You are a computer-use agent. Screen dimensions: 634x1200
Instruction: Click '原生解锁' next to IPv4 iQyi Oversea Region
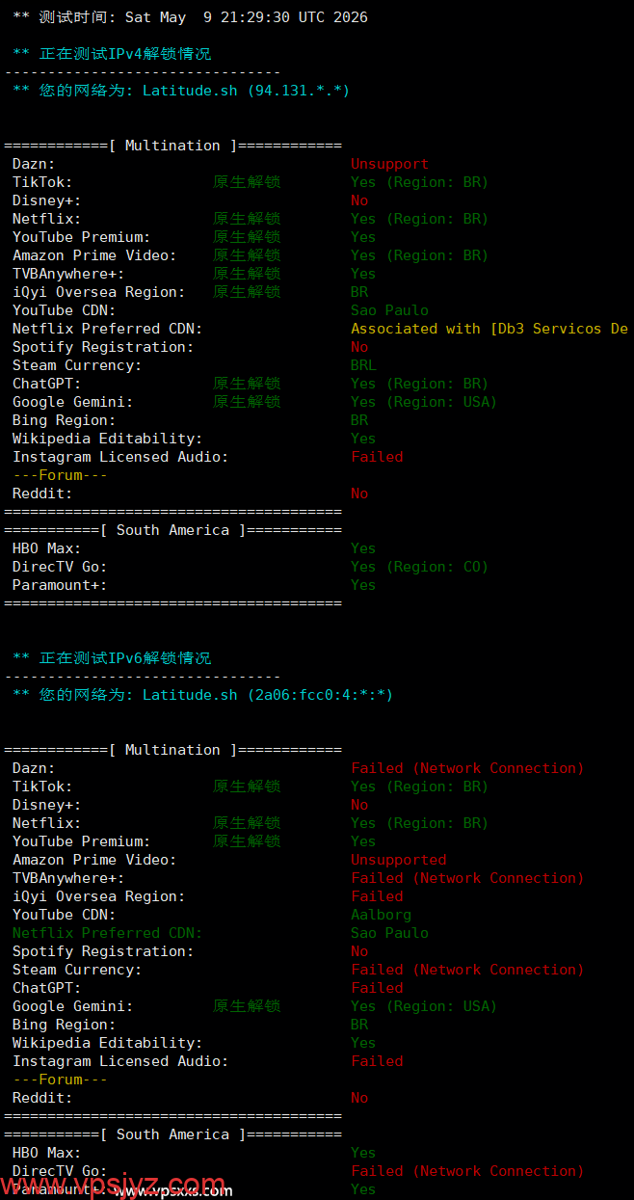click(247, 292)
